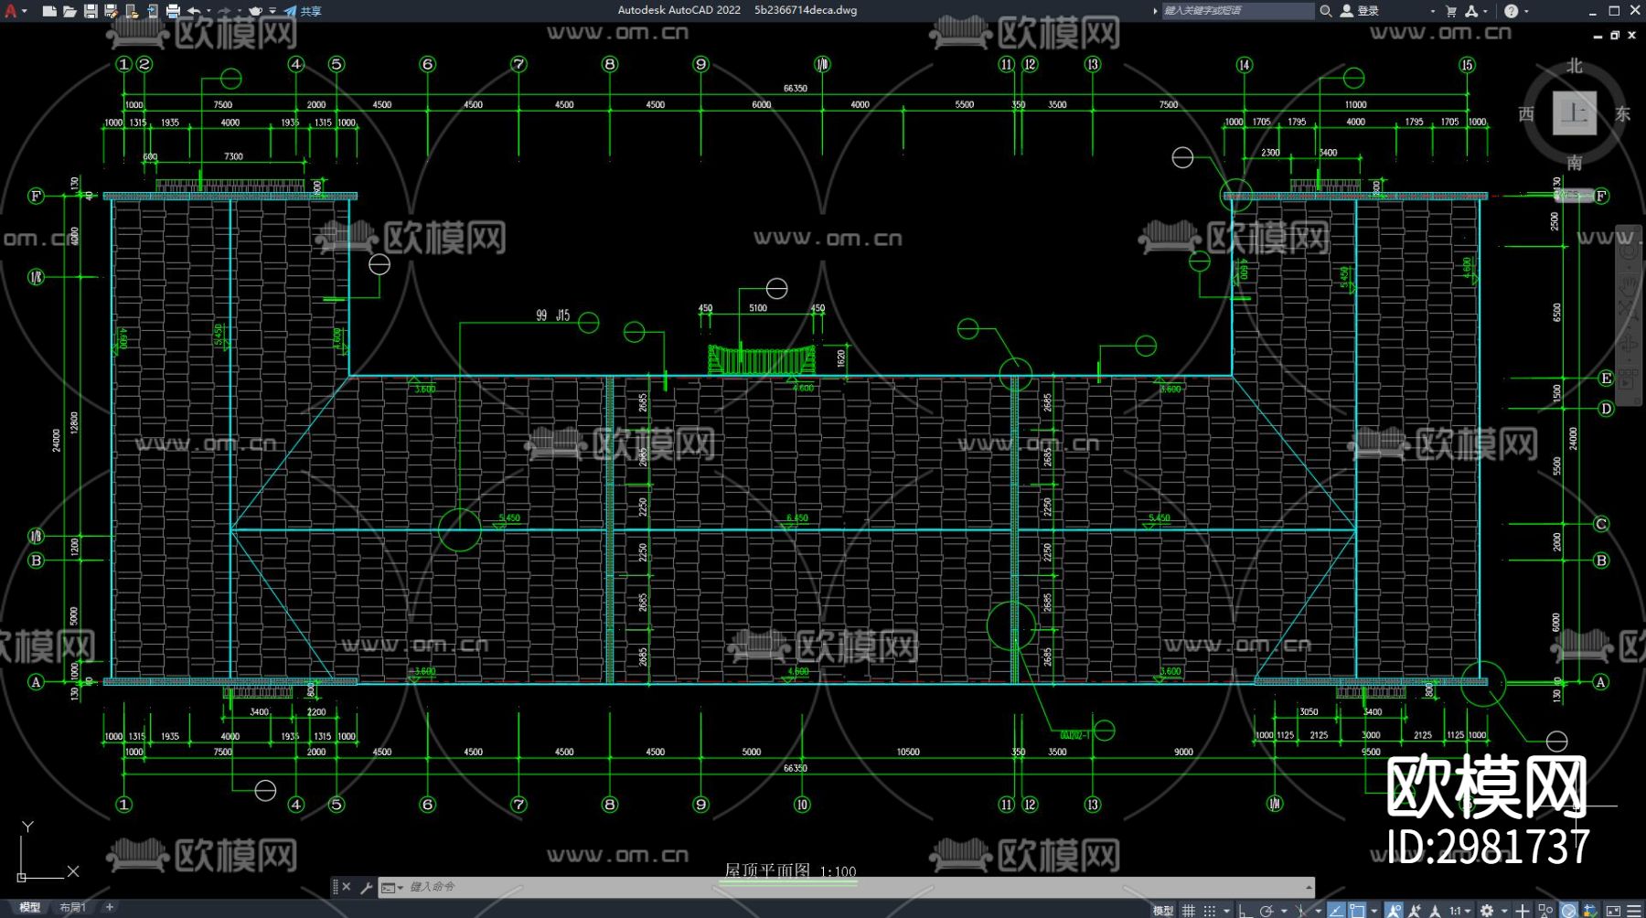Toggle hardware acceleration circle icon
The height and width of the screenshot is (918, 1646).
(1569, 911)
